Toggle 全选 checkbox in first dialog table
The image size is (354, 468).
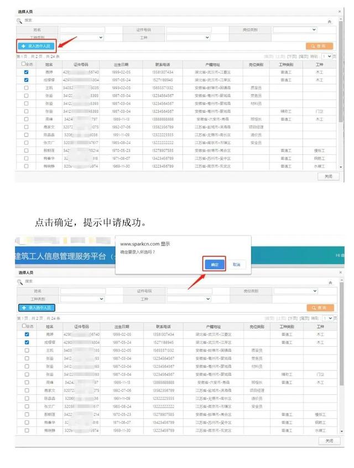coord(23,64)
